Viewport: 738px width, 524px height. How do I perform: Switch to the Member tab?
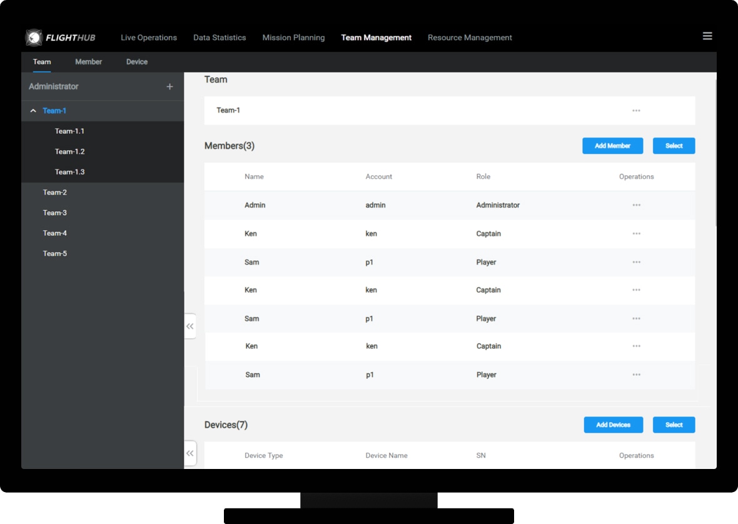click(x=89, y=62)
